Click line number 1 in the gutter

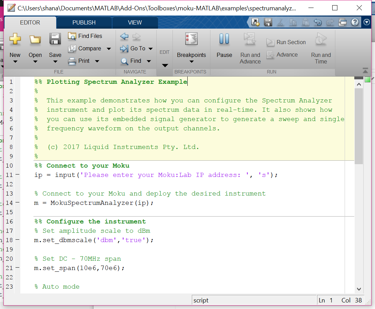point(11,82)
